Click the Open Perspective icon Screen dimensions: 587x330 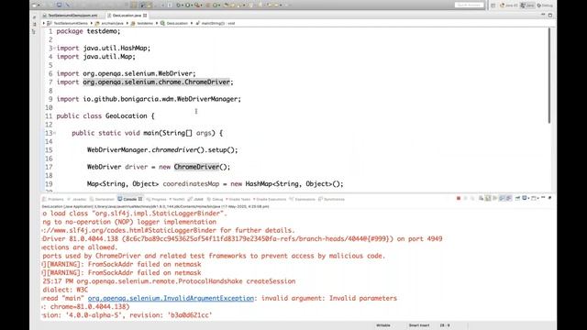pyautogui.click(x=493, y=5)
